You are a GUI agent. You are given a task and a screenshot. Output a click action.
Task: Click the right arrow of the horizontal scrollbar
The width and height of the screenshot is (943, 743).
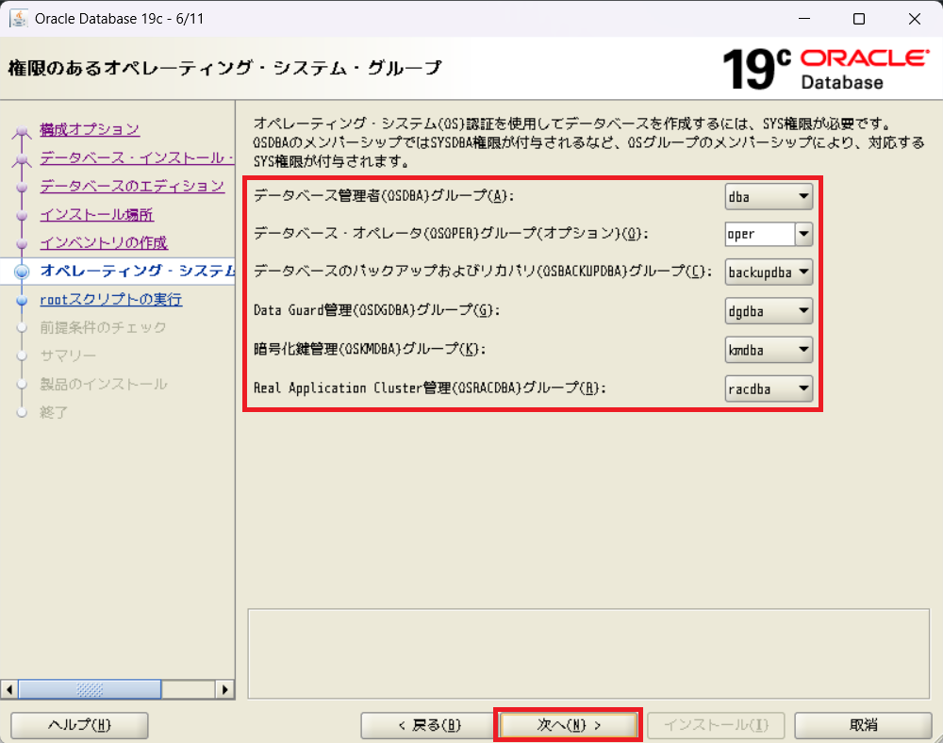(x=225, y=689)
